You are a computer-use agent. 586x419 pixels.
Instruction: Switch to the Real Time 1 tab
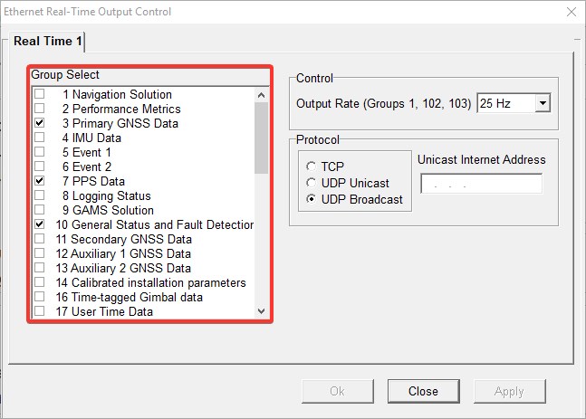(x=48, y=41)
